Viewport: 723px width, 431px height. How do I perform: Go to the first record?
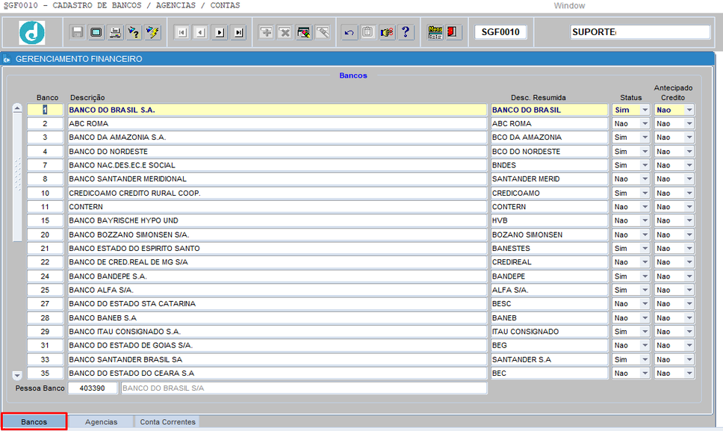(181, 32)
